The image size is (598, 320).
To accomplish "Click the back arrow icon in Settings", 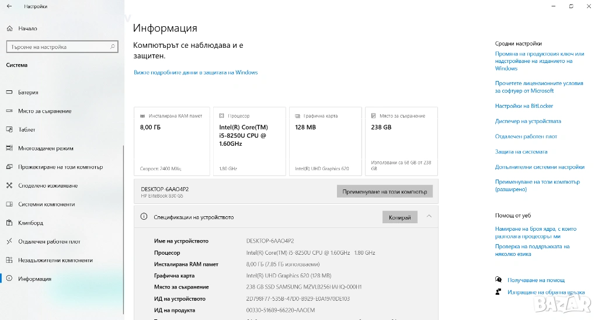I will point(9,6).
